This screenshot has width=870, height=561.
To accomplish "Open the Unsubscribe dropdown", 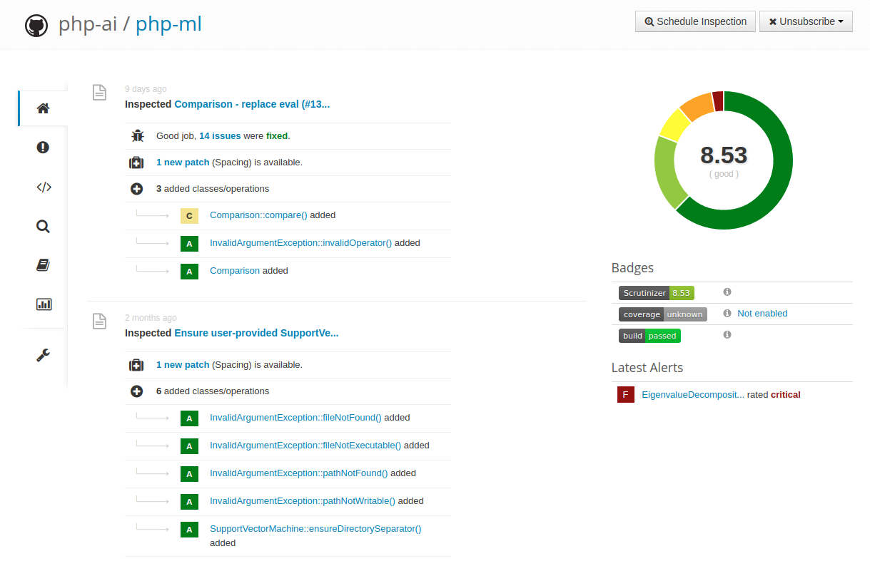I will (806, 21).
